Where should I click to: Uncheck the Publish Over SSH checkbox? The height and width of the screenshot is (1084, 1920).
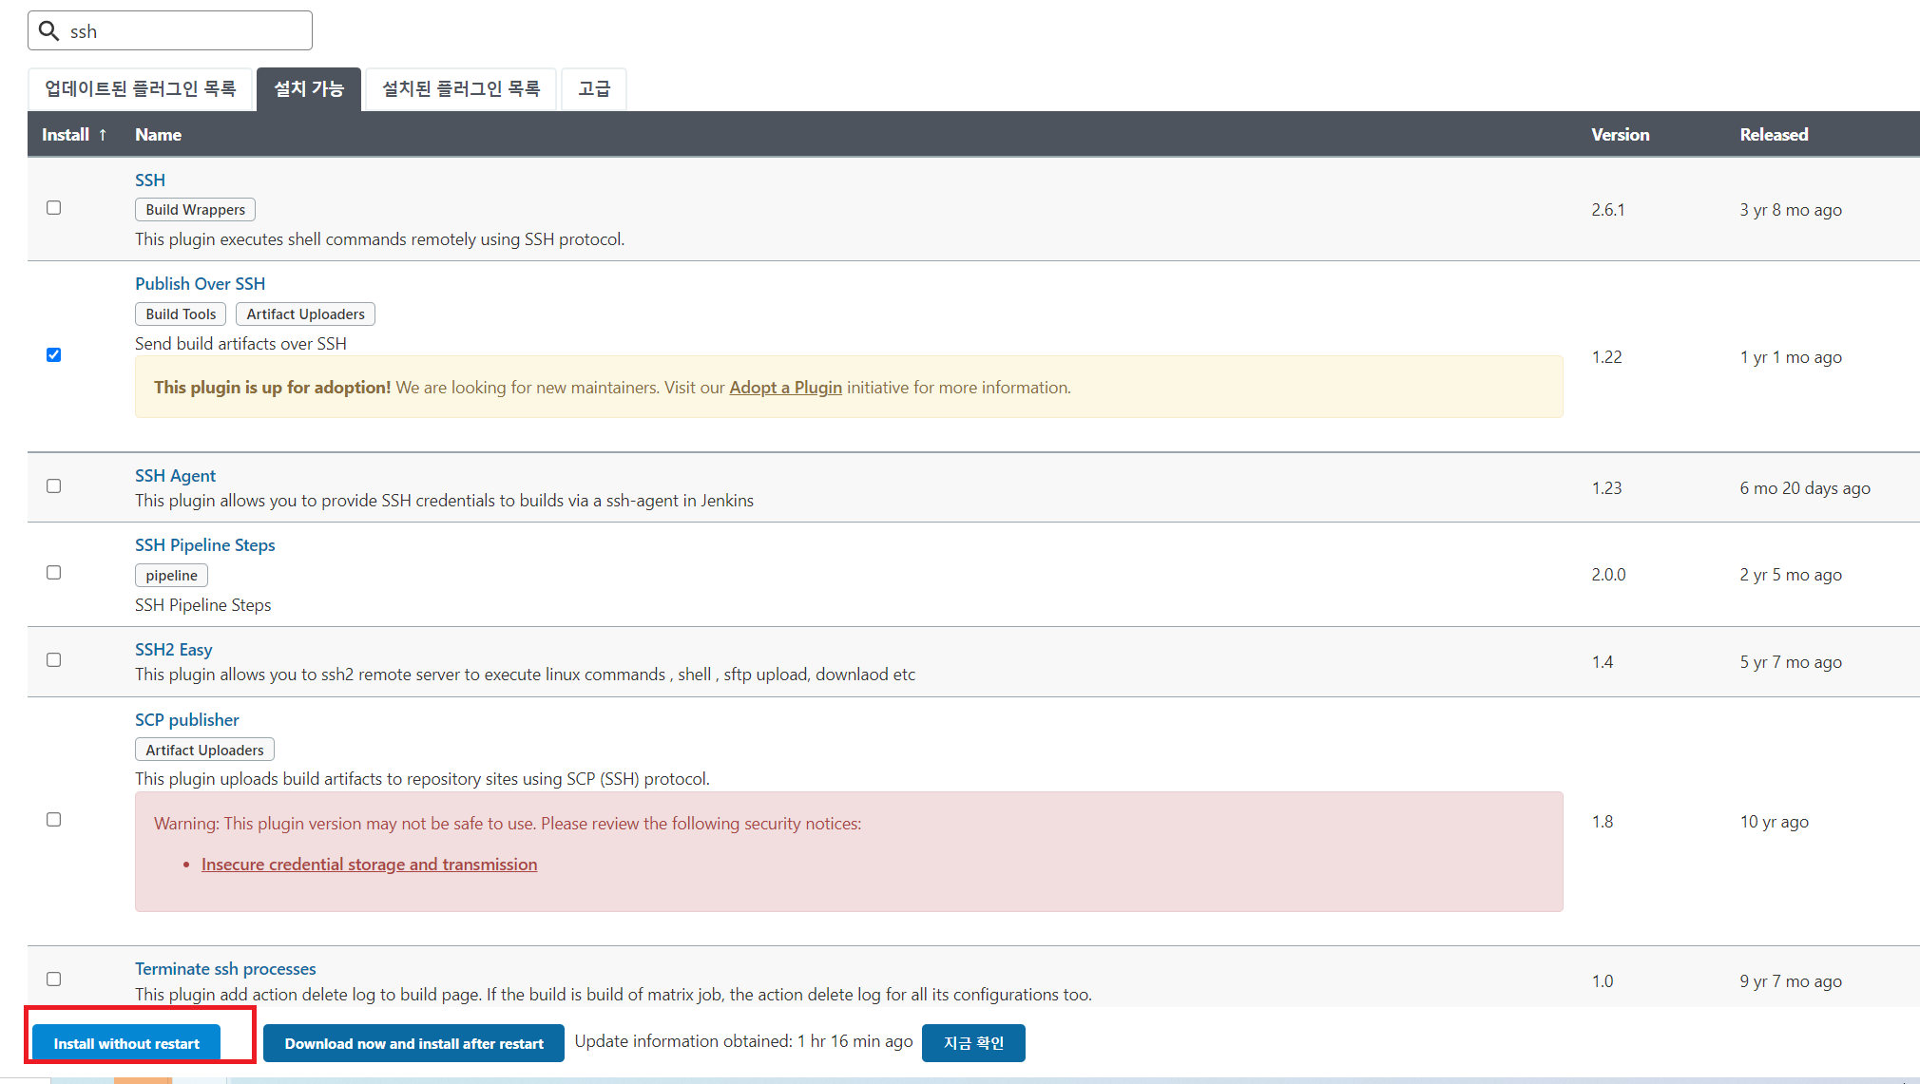click(x=54, y=355)
